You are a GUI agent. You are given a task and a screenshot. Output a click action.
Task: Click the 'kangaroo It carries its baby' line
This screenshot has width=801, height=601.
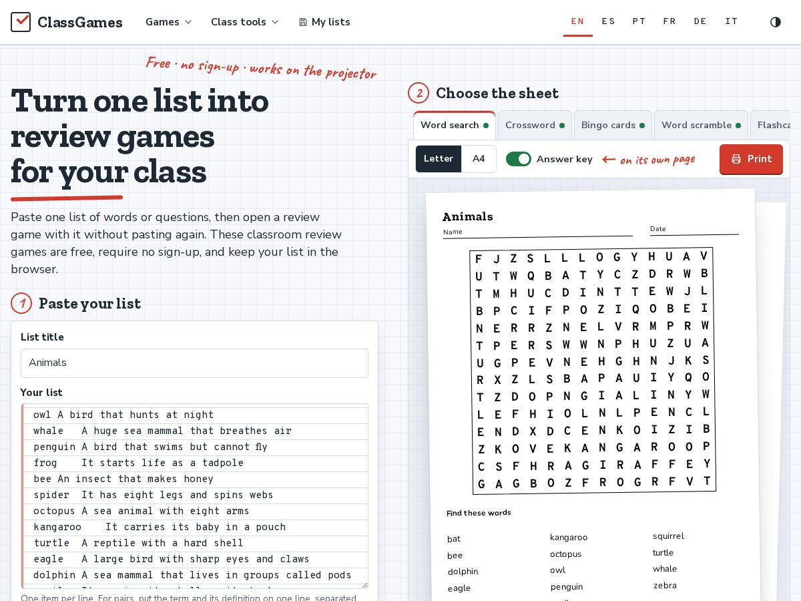pos(160,527)
